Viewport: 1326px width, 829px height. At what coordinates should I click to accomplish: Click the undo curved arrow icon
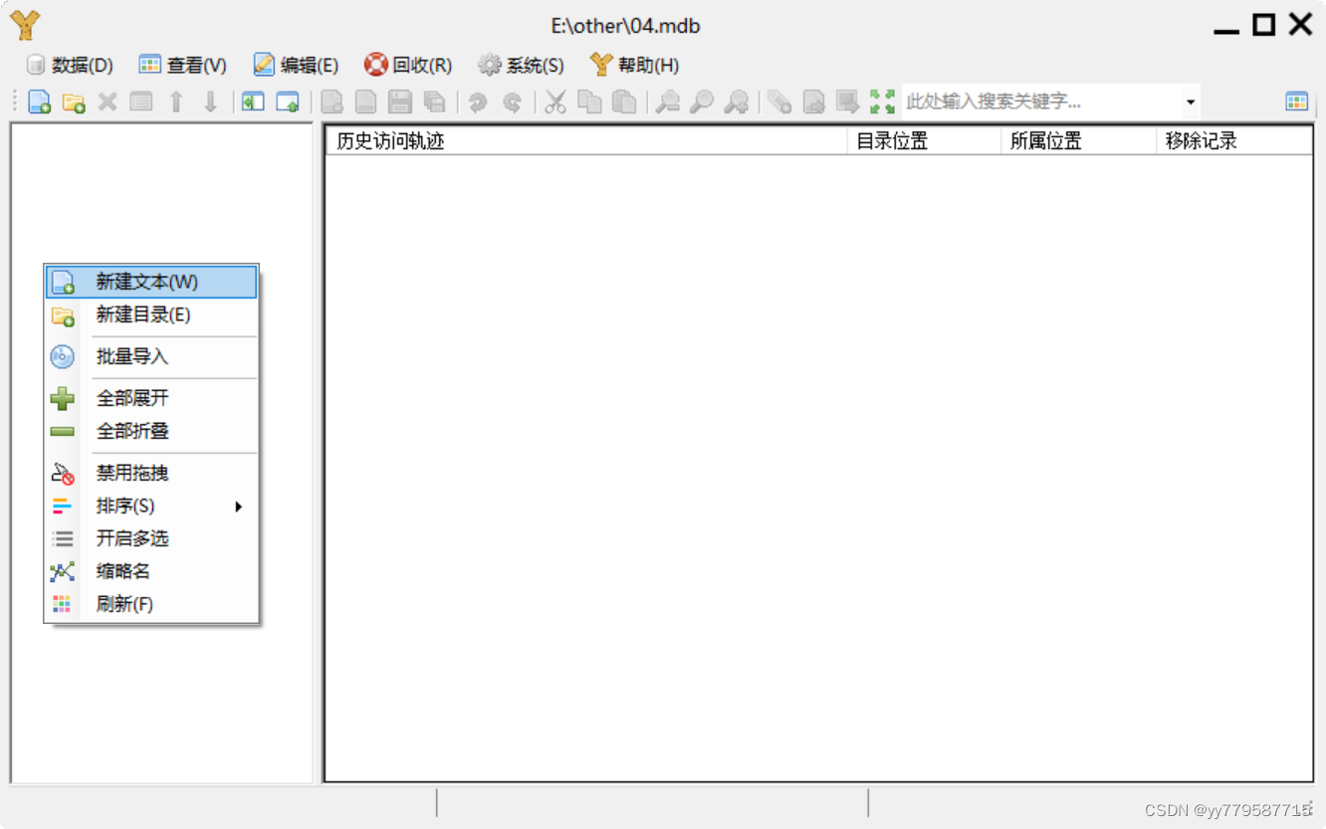coord(478,102)
